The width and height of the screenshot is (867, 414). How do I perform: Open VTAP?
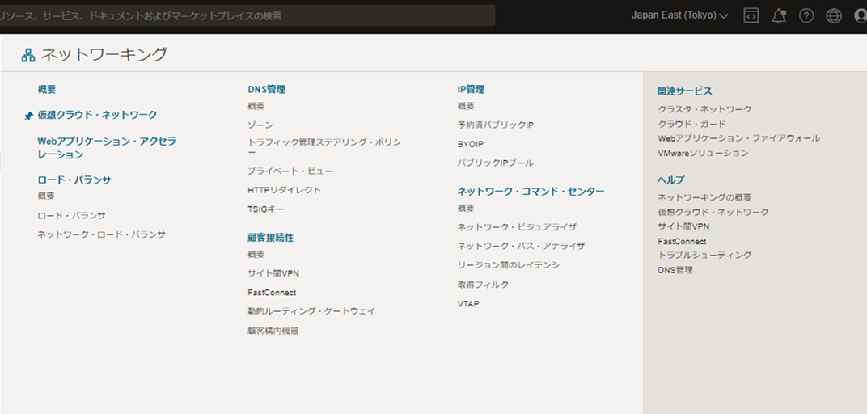tap(468, 304)
